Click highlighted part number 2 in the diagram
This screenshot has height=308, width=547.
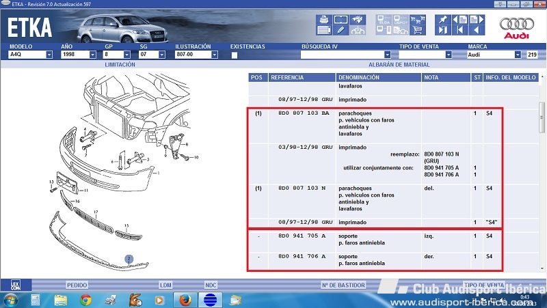(x=129, y=259)
